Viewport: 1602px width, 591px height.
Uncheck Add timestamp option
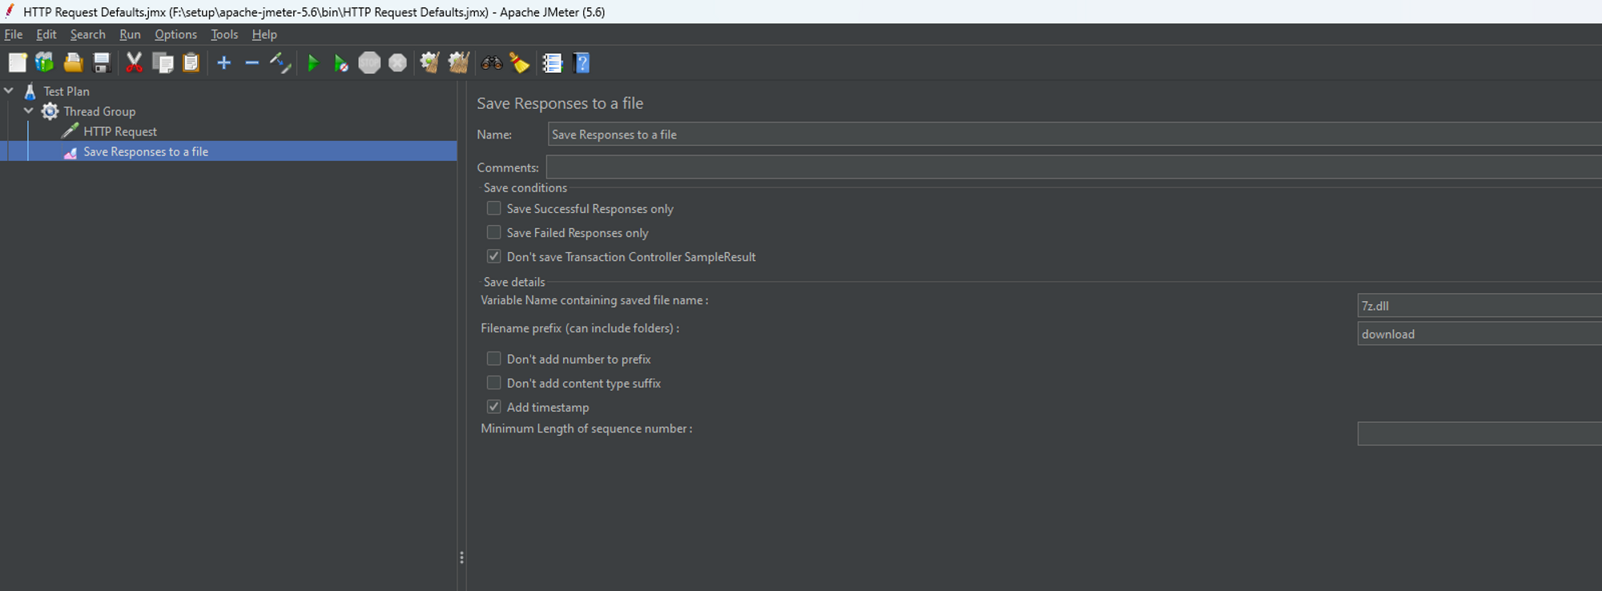pos(494,407)
